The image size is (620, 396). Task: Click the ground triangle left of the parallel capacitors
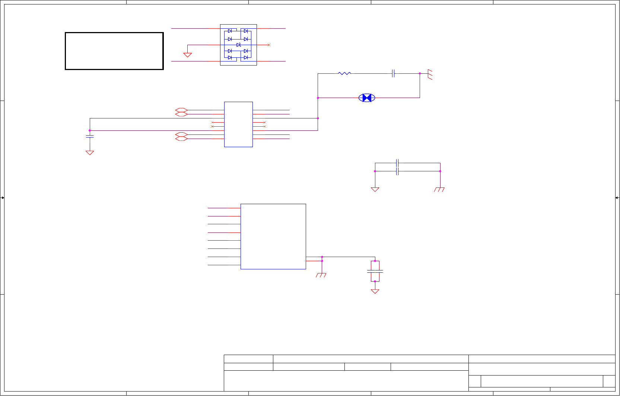coord(375,190)
